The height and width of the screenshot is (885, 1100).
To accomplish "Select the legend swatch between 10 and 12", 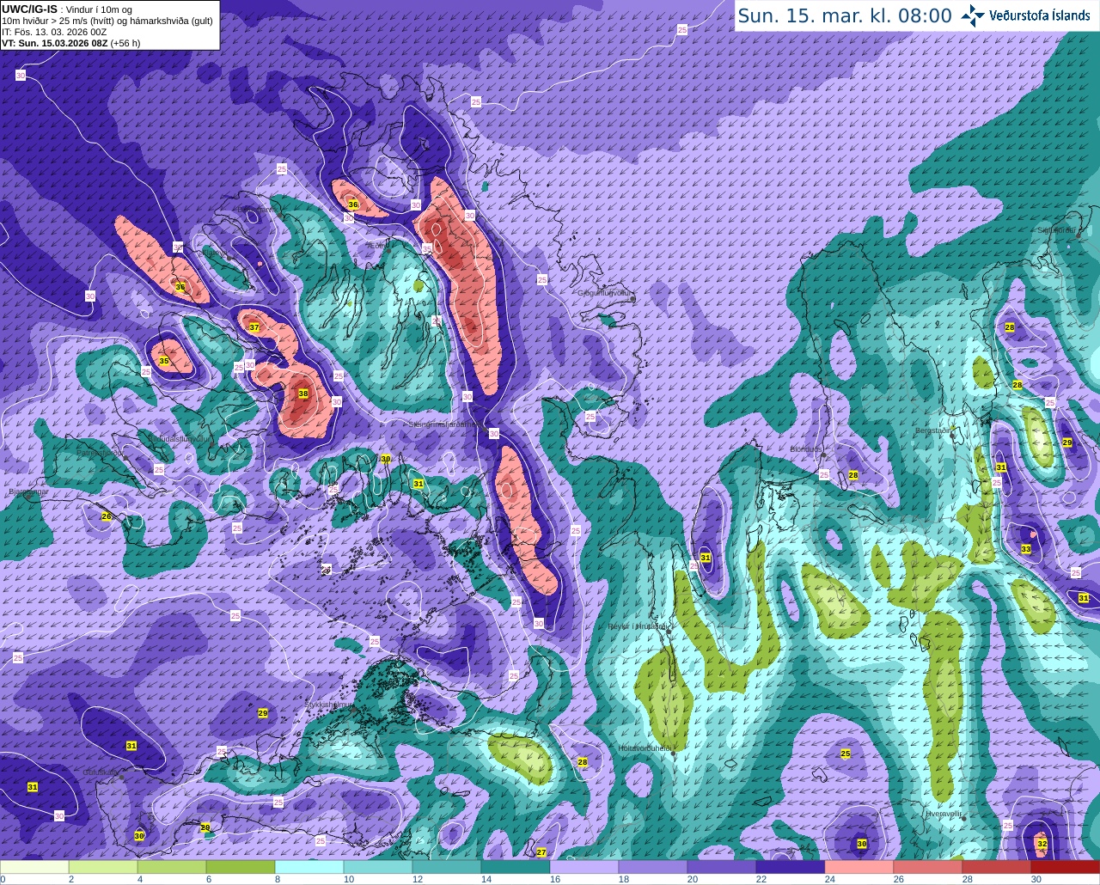I will [378, 867].
